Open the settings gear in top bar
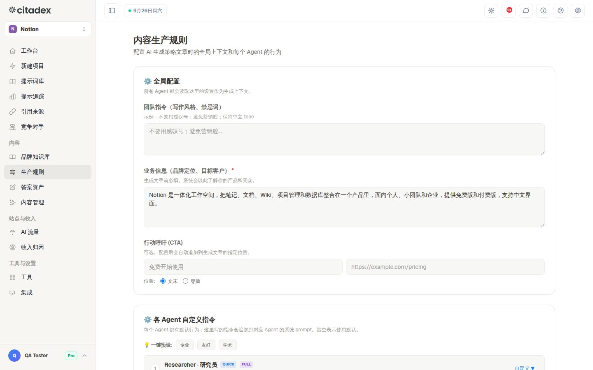Image resolution: width=593 pixels, height=370 pixels. (578, 11)
